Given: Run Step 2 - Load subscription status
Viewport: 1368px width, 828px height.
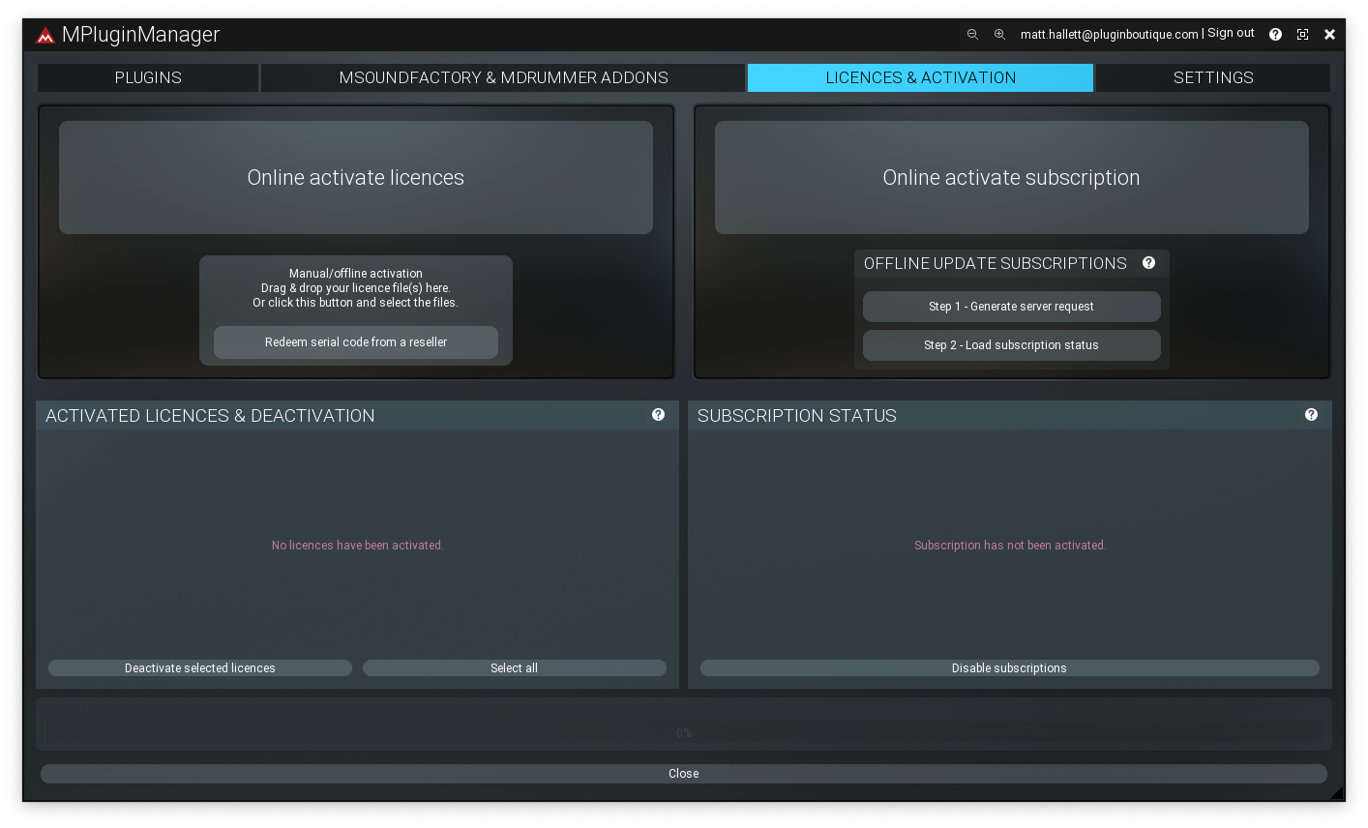Looking at the screenshot, I should (x=1012, y=345).
